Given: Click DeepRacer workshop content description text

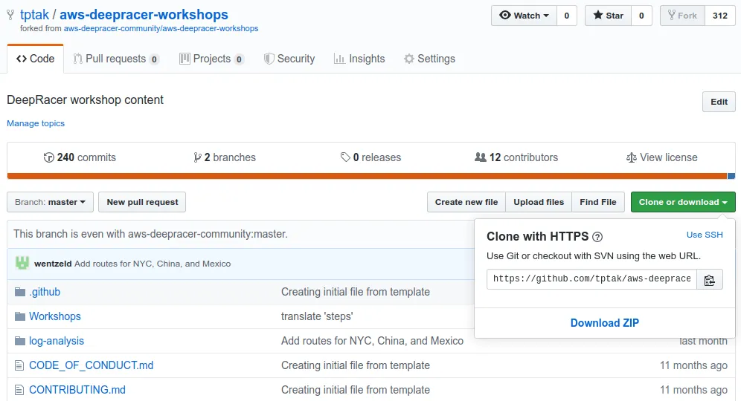Looking at the screenshot, I should 85,100.
